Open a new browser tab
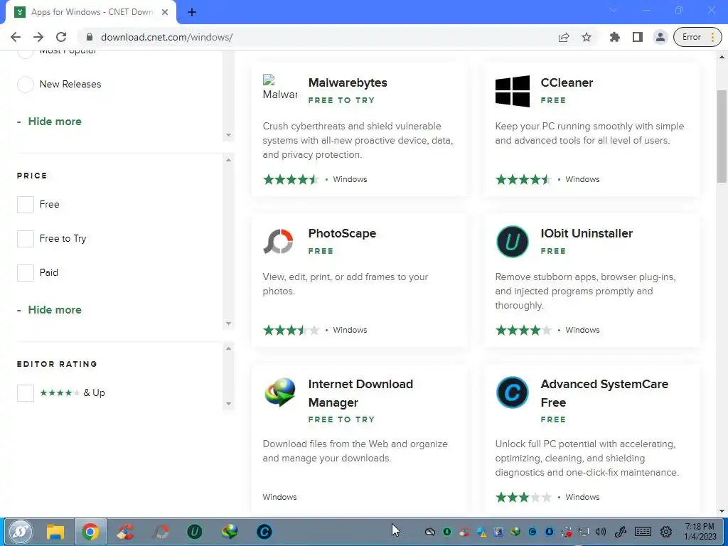Image resolution: width=728 pixels, height=546 pixels. coord(192,13)
